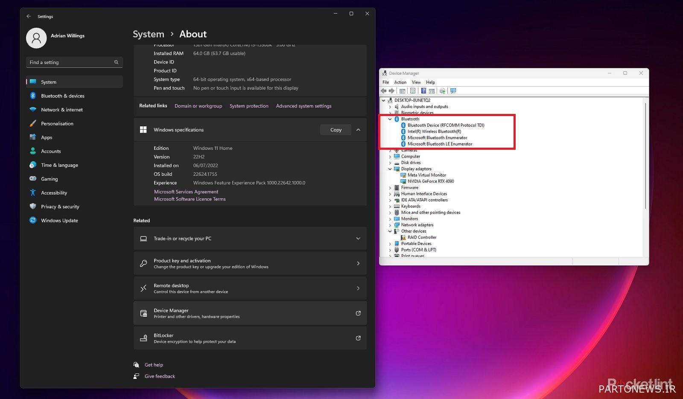Collapse the Windows specifications section

(x=358, y=130)
